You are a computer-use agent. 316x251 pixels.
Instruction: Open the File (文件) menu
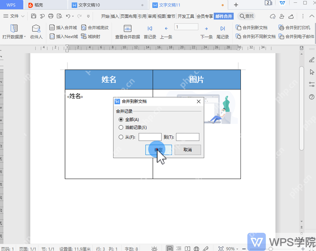(14, 16)
